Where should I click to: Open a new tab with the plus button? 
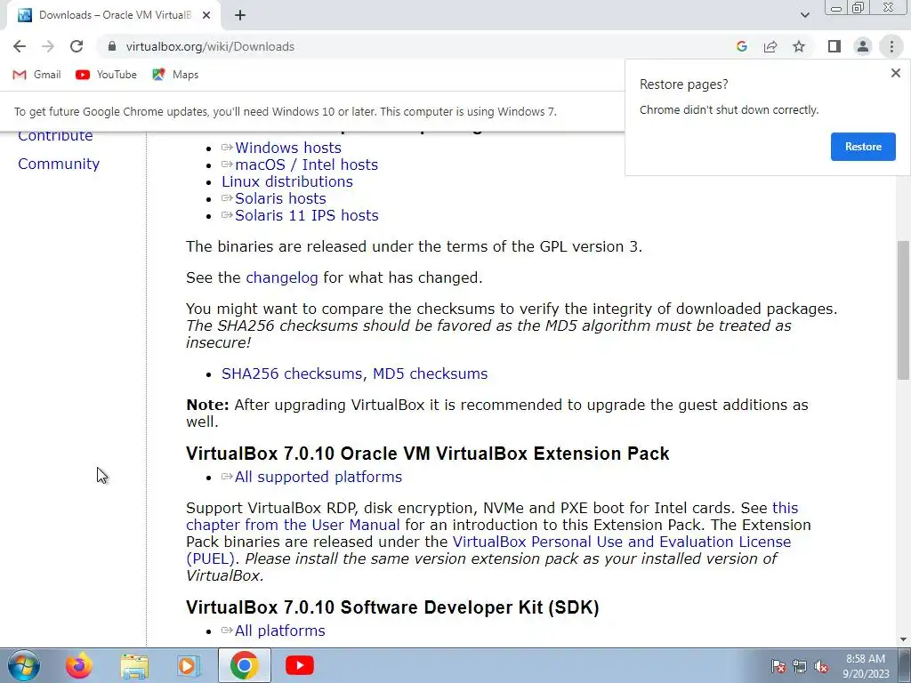pos(240,15)
